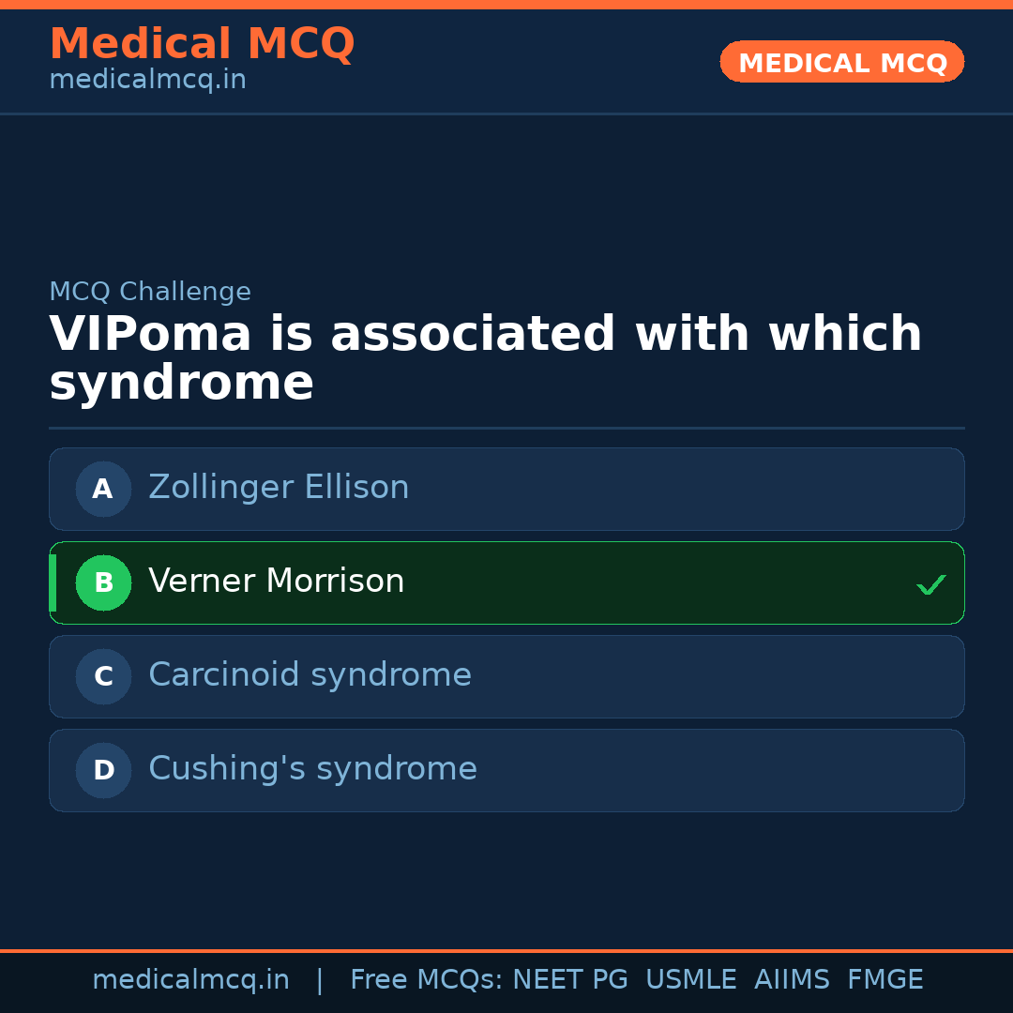Select the Verner Morrison answer option
This screenshot has width=1013, height=1013.
click(506, 582)
